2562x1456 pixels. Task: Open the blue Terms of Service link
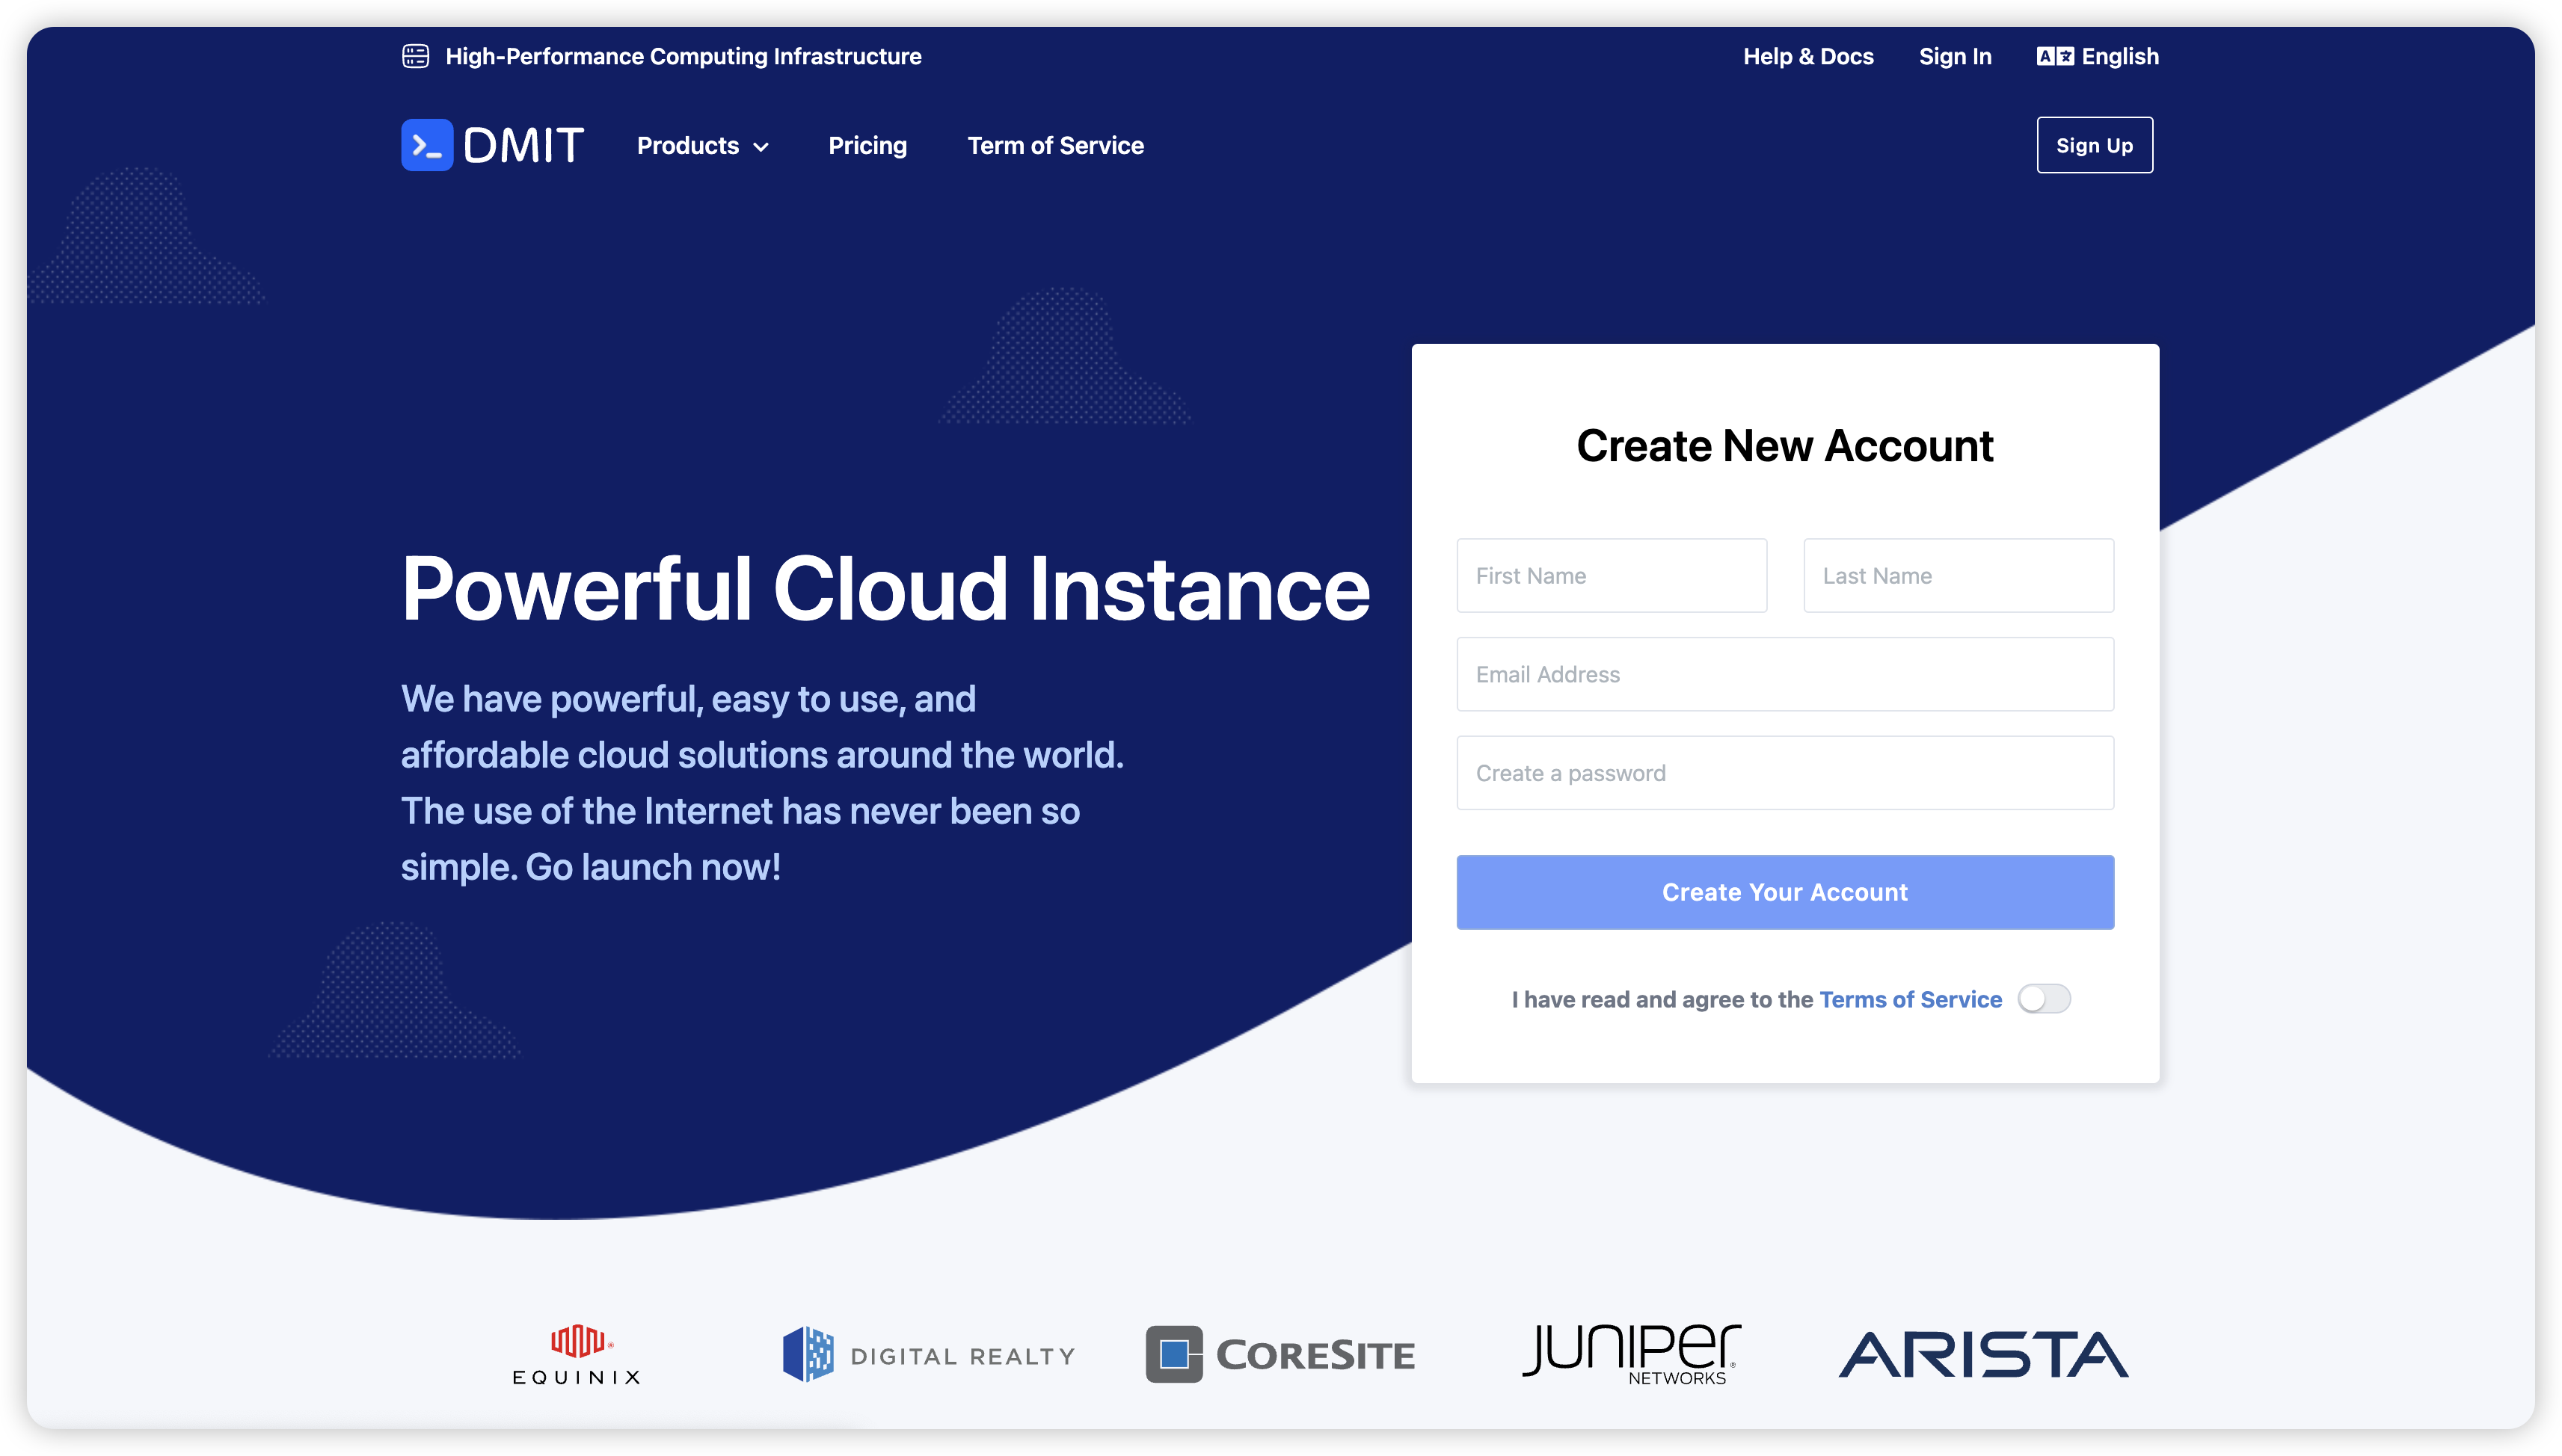pos(1910,999)
